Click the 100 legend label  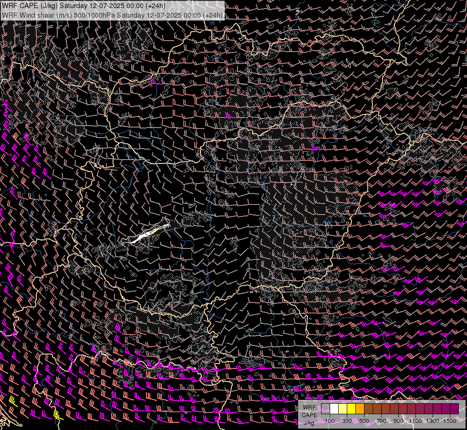(330, 421)
